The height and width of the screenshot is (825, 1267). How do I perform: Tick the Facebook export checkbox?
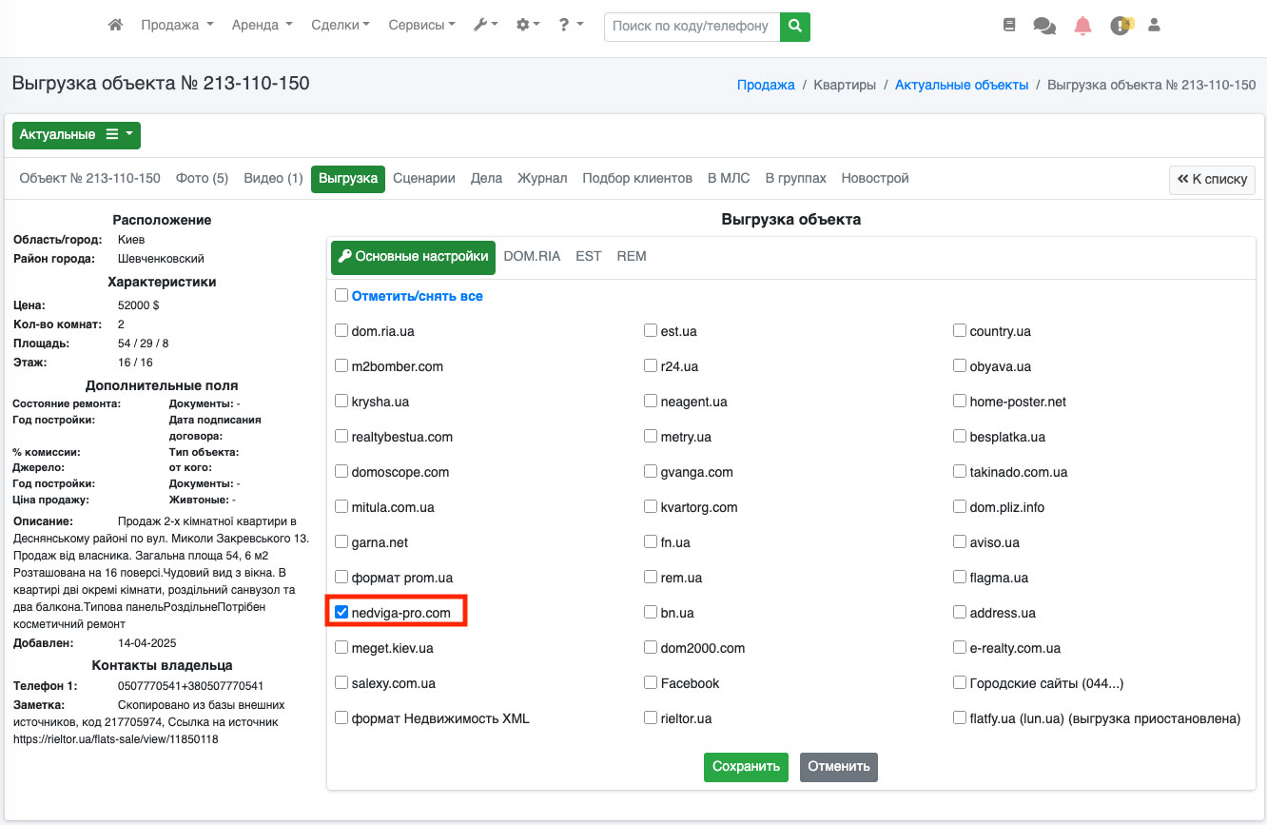[651, 682]
